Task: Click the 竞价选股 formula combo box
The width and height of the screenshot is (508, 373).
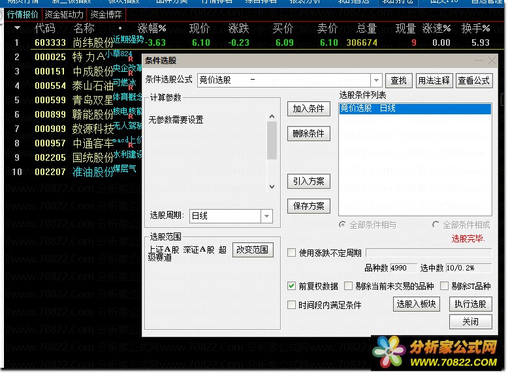Action: click(x=284, y=80)
